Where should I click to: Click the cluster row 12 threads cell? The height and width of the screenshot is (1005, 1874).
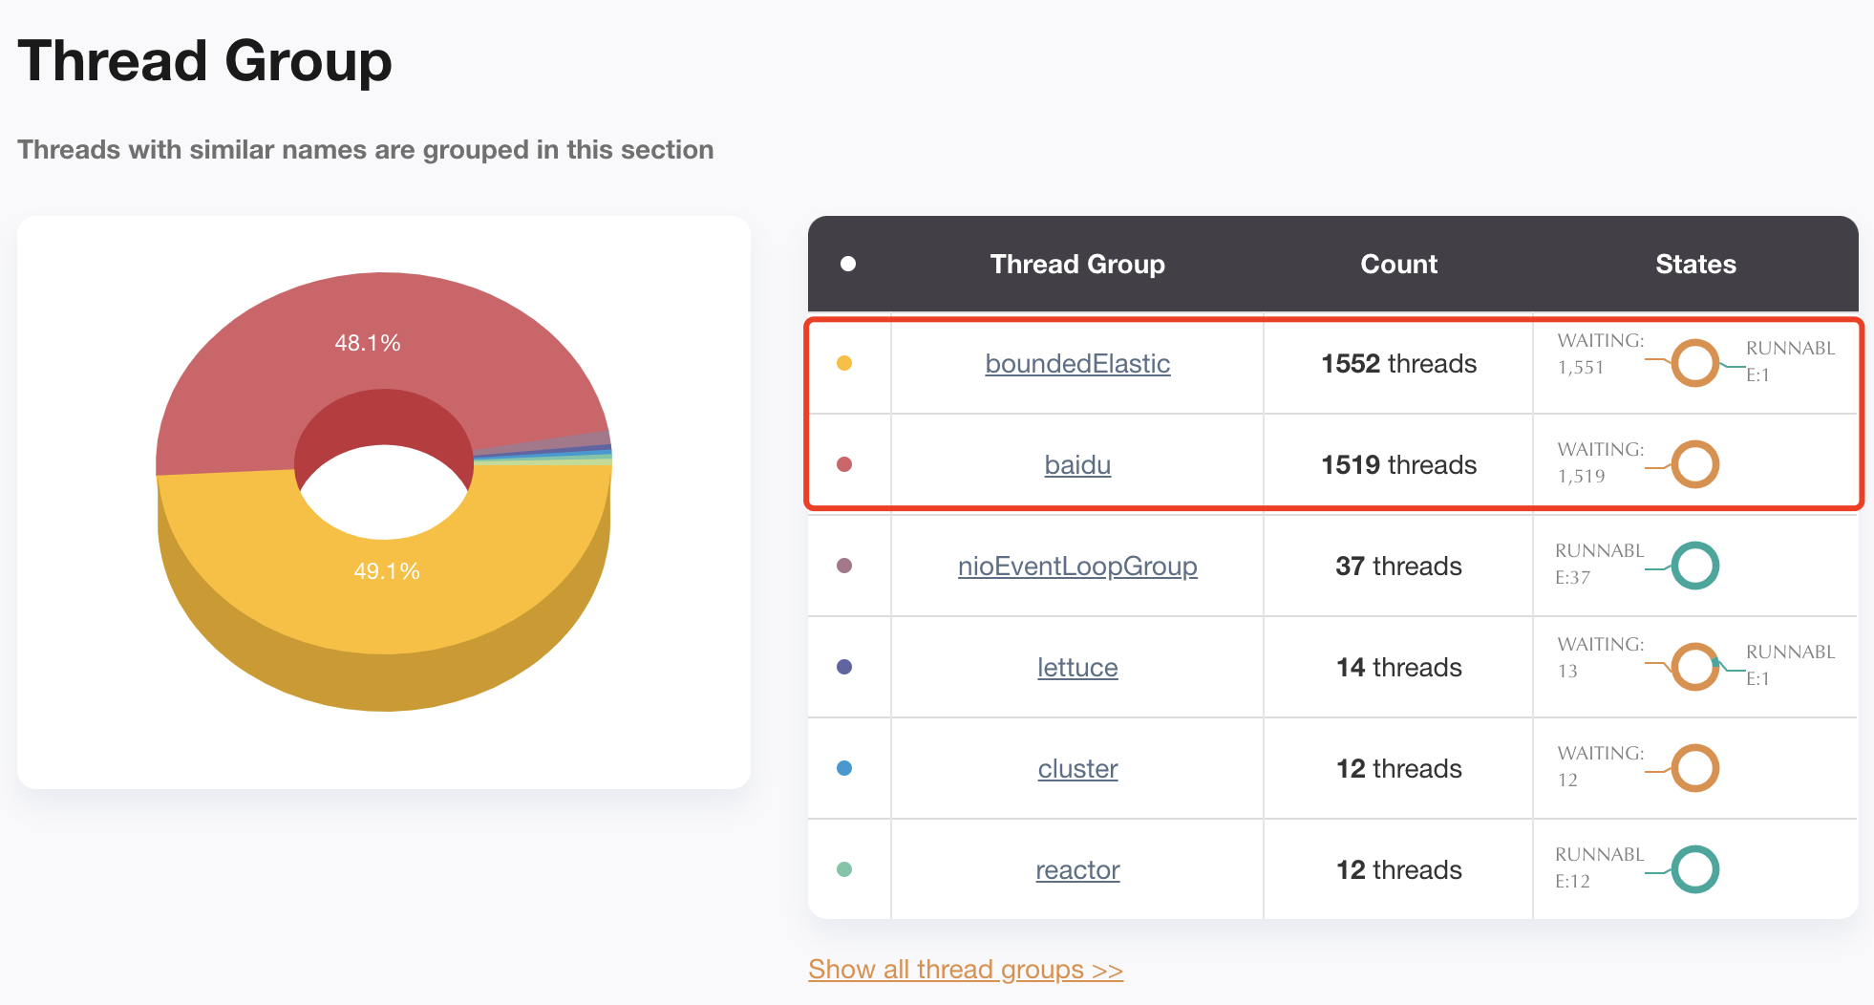pos(1398,769)
